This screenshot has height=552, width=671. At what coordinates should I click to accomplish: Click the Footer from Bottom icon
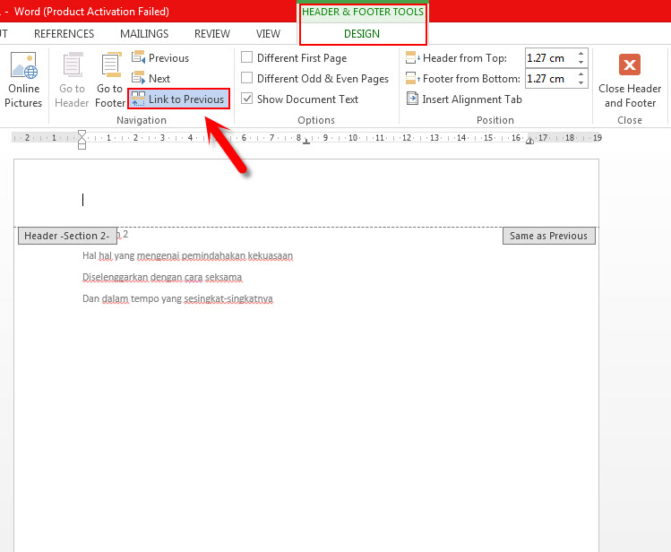412,78
